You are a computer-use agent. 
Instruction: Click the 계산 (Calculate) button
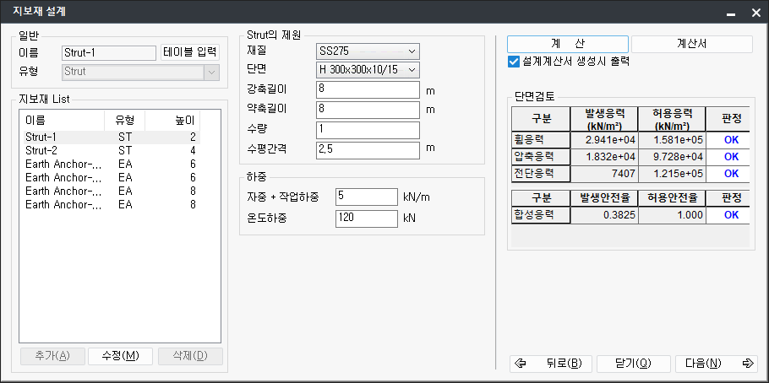[567, 44]
